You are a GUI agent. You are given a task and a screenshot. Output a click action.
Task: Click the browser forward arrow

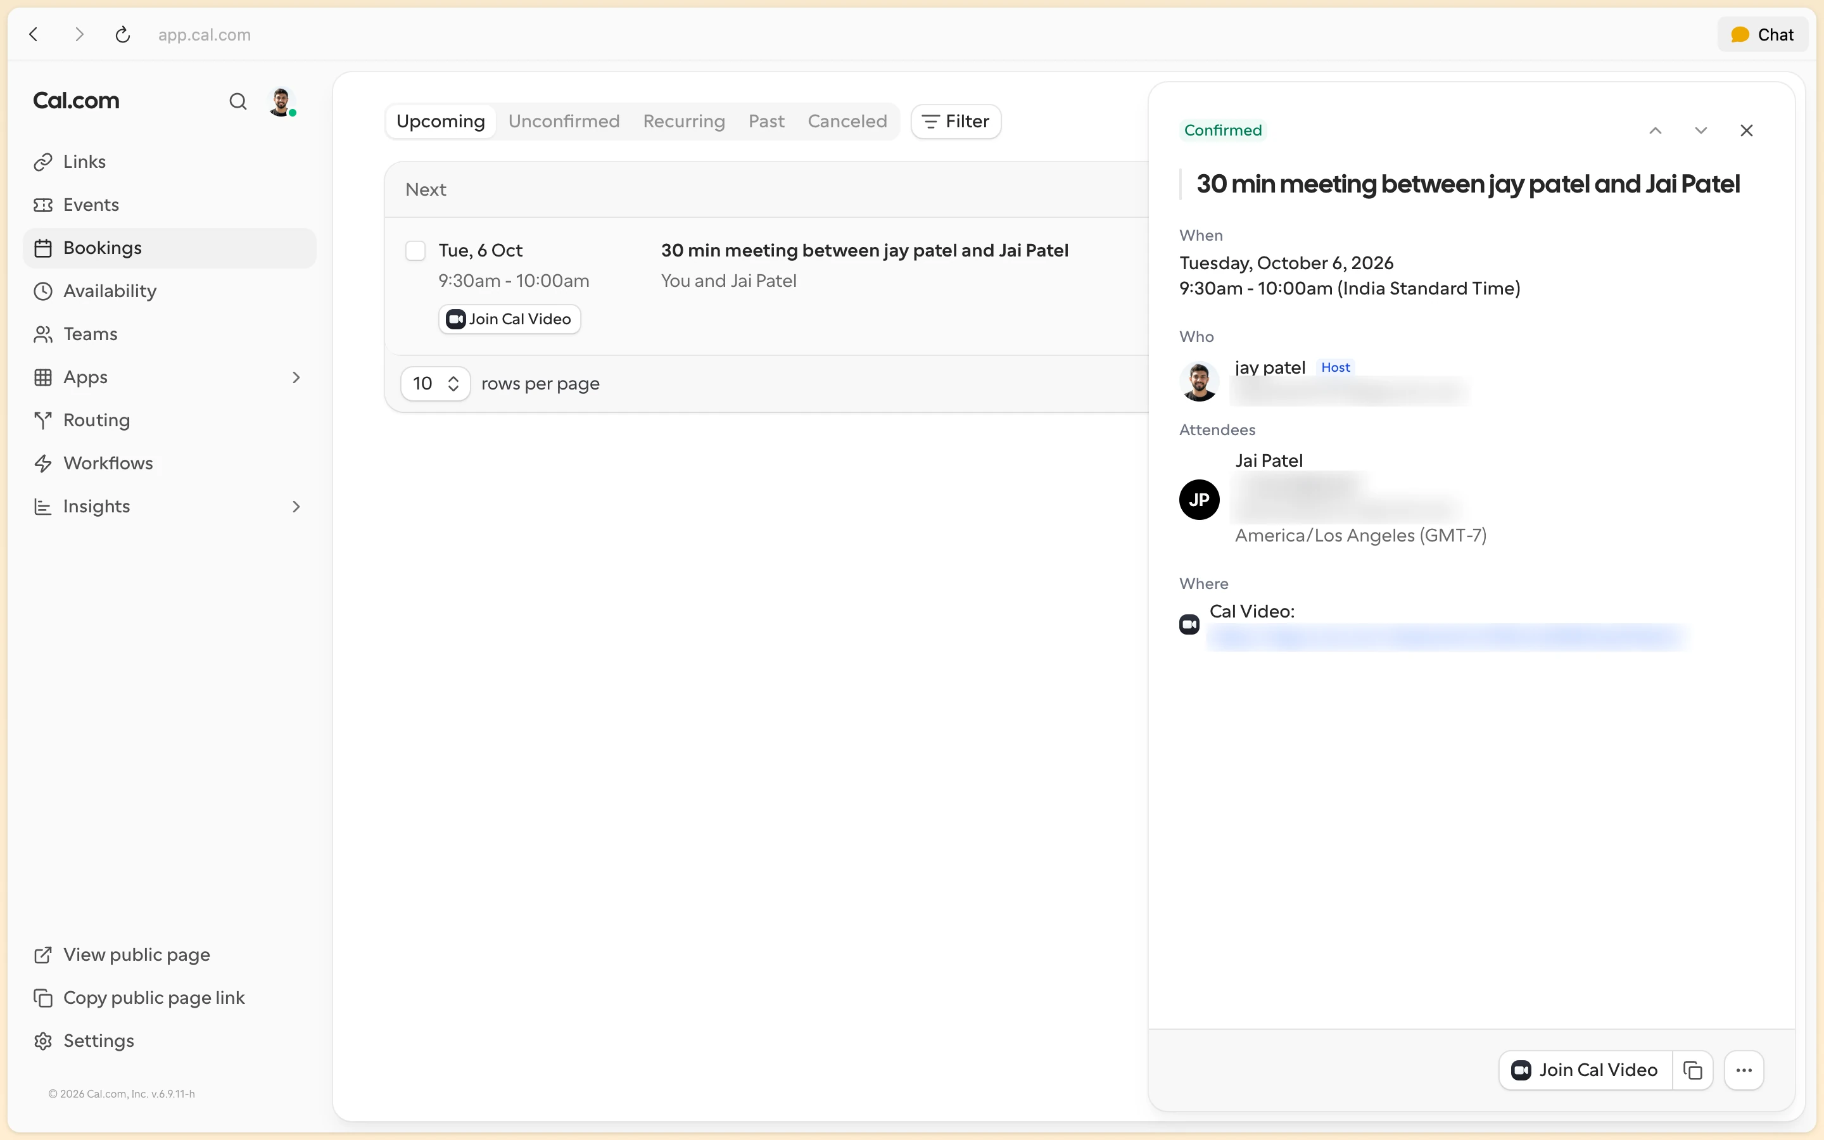pyautogui.click(x=79, y=34)
